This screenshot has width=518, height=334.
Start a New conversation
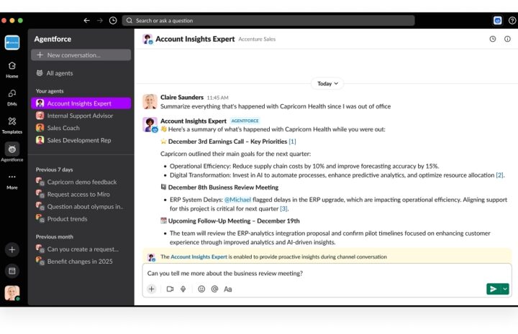pyautogui.click(x=81, y=55)
